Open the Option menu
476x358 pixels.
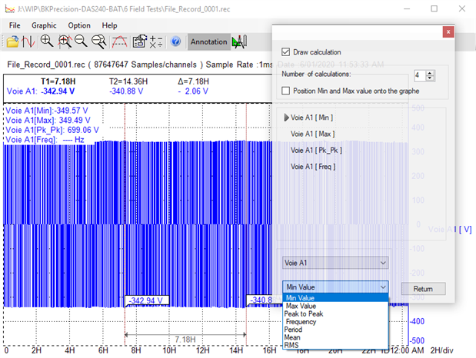point(78,25)
